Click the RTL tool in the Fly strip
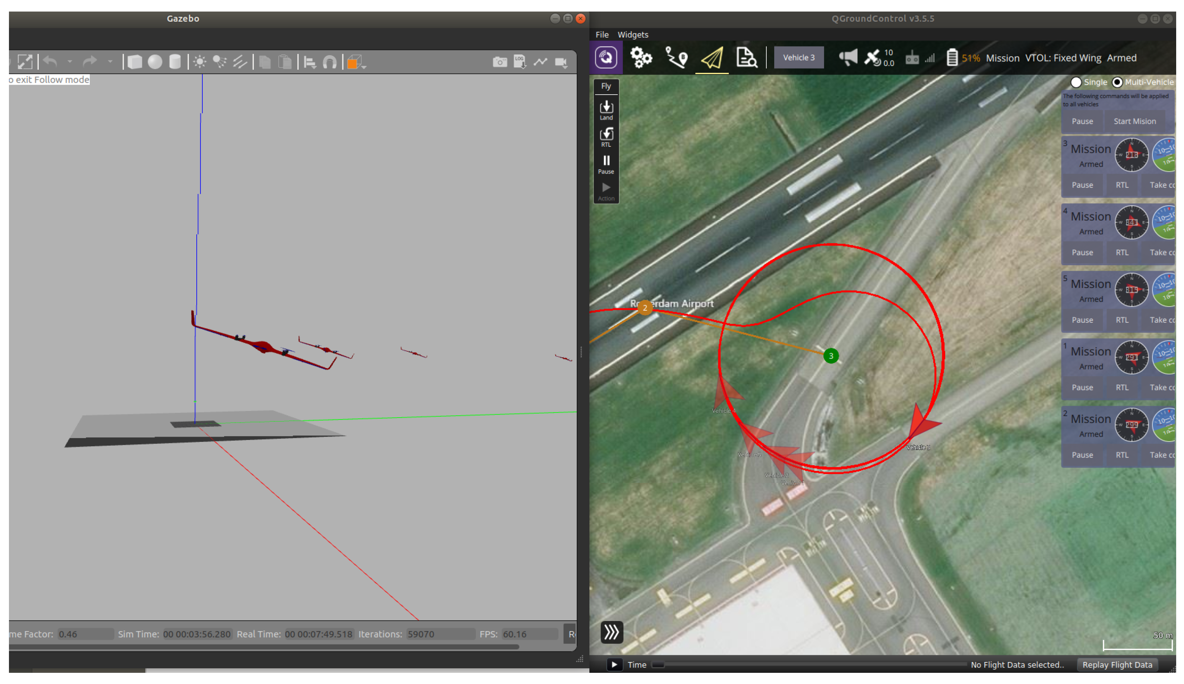Viewport: 1184px width, 684px height. pos(606,137)
